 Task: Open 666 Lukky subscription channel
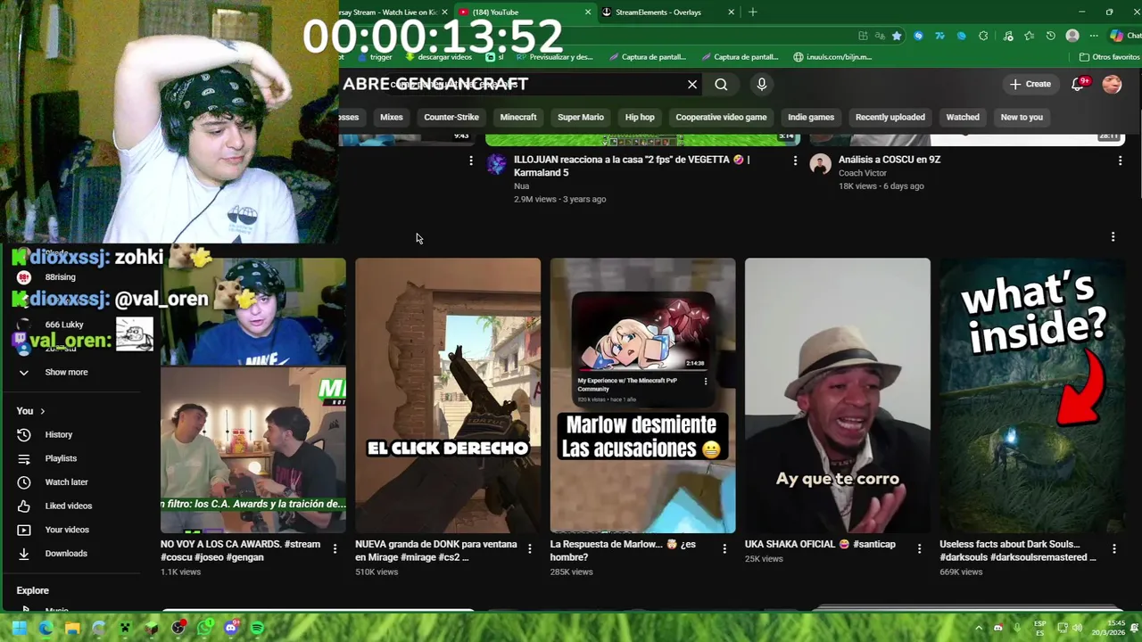click(64, 325)
